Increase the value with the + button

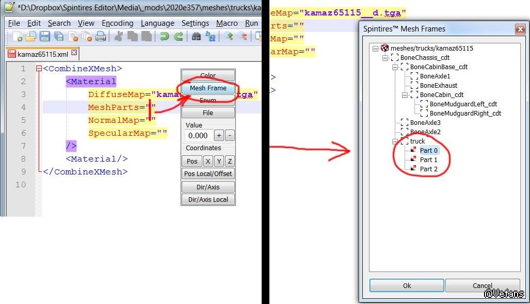pos(219,136)
